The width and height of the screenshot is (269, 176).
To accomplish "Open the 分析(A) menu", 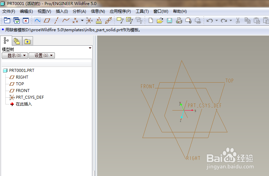I will coord(79,11).
